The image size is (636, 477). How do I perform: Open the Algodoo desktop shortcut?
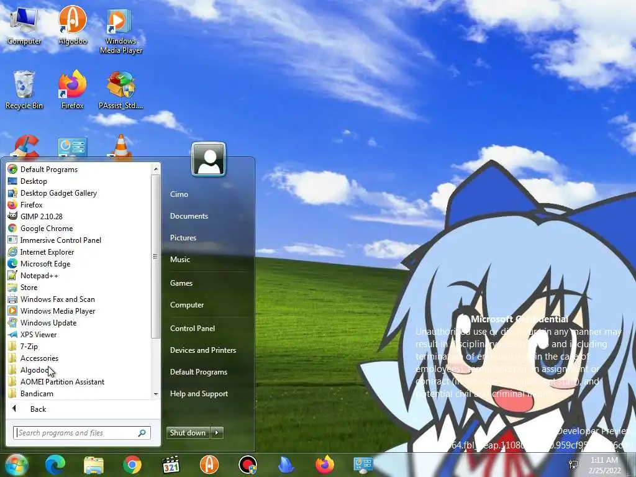click(x=73, y=26)
